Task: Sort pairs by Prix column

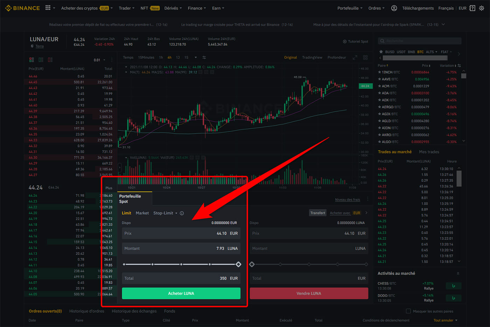Action: click(x=426, y=65)
